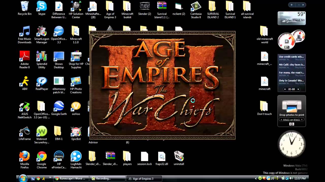Select the uninstall icon

[179, 158]
